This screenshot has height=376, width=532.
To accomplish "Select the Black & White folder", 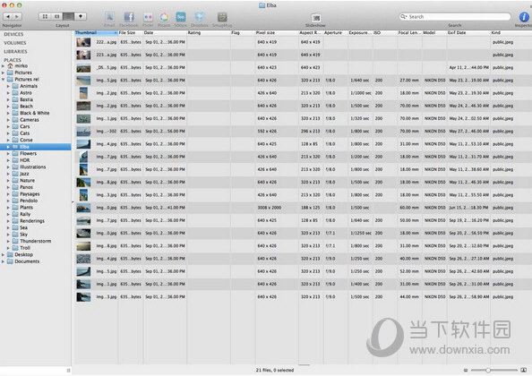I will click(35, 113).
